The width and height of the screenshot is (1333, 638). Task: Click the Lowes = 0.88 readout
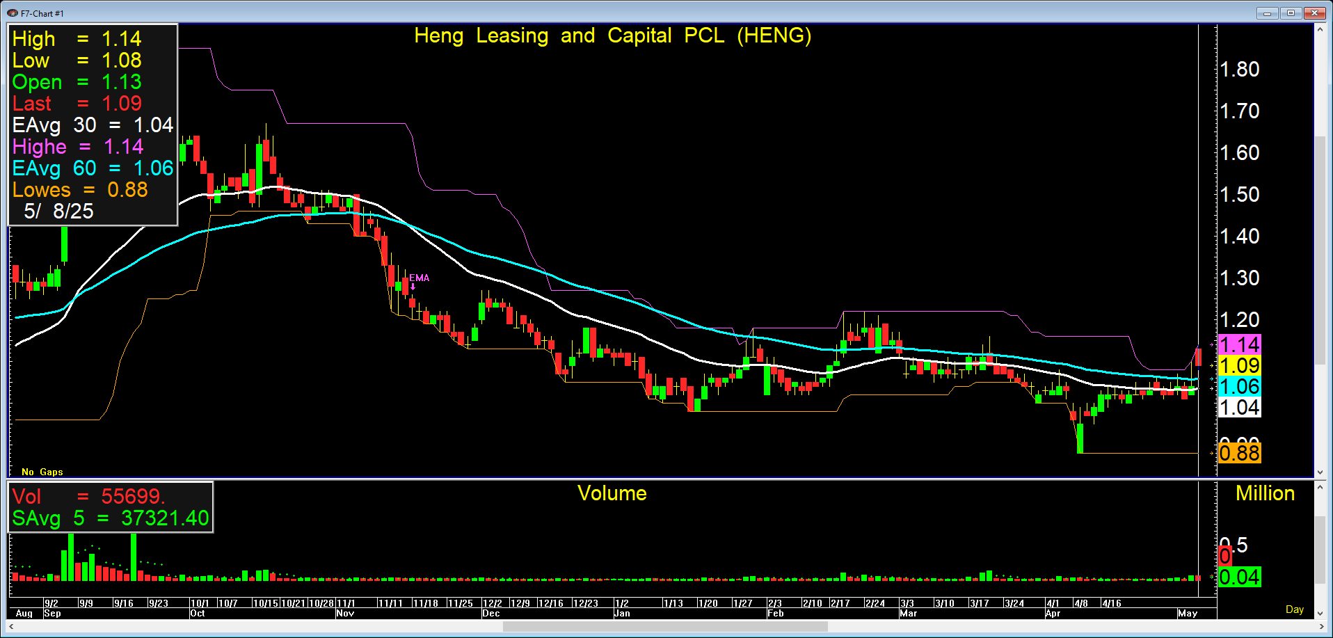pos(80,189)
